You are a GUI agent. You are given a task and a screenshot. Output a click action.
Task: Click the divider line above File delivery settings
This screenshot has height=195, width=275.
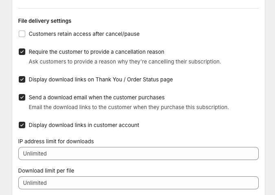pos(138,8)
